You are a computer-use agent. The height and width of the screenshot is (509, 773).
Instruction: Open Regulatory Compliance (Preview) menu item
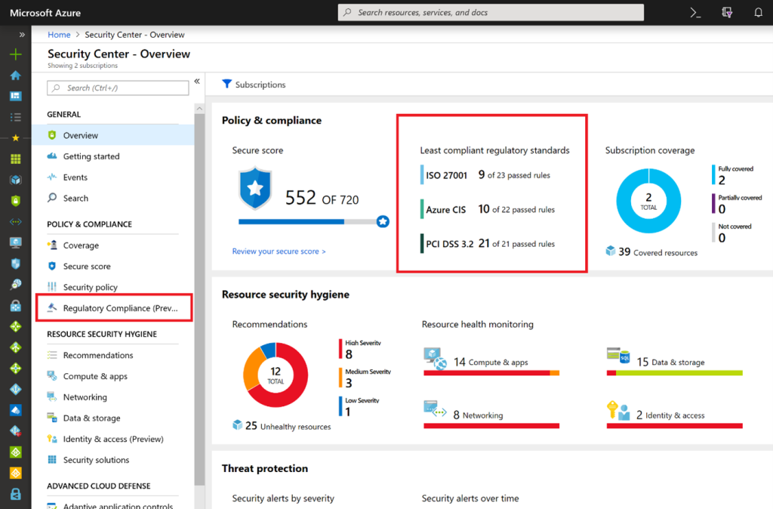point(114,308)
